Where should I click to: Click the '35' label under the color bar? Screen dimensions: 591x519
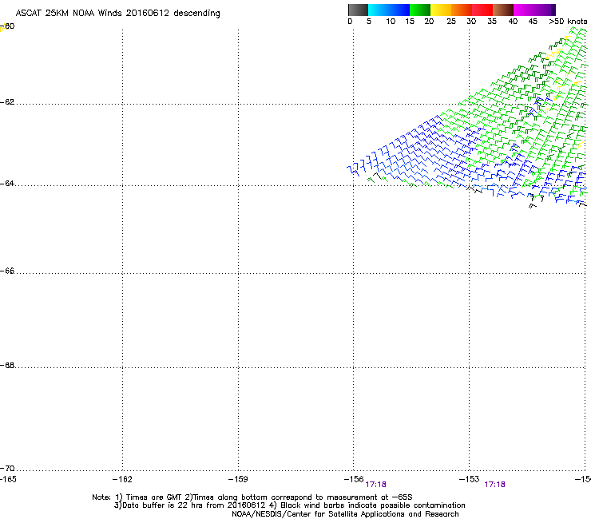[x=492, y=22]
